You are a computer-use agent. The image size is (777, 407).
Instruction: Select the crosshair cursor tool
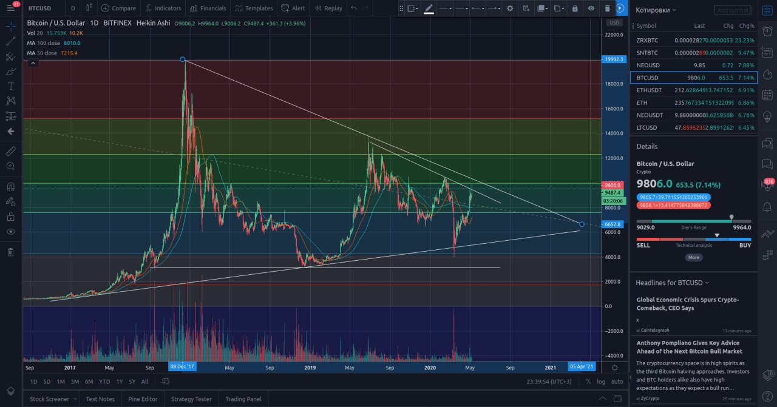(x=10, y=26)
